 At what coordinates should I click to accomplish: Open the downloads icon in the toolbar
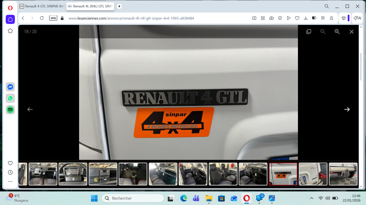(306, 18)
